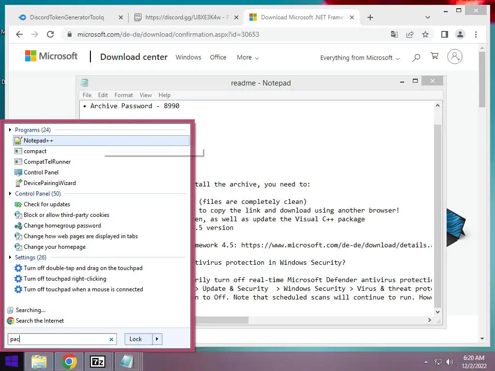Click Office link in Download center
Viewport: 495px width, 371px height.
click(218, 57)
